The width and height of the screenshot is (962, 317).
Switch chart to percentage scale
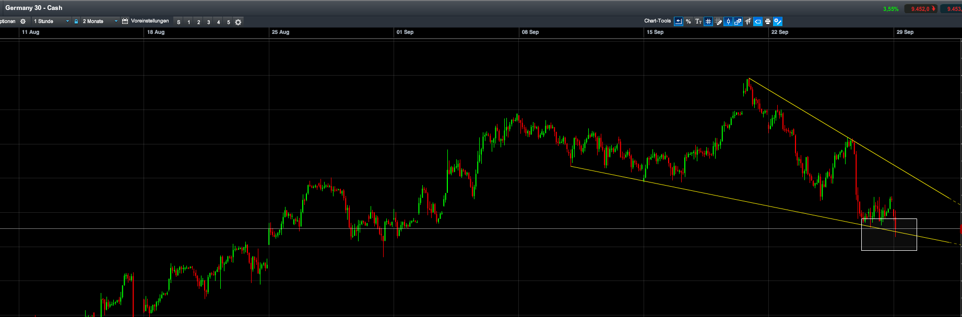tap(688, 21)
